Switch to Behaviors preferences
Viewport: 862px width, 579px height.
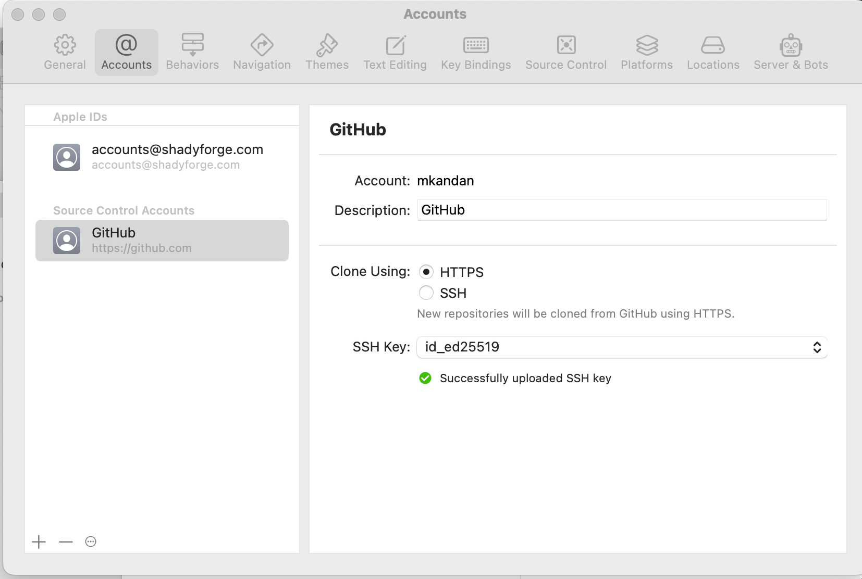[x=192, y=53]
